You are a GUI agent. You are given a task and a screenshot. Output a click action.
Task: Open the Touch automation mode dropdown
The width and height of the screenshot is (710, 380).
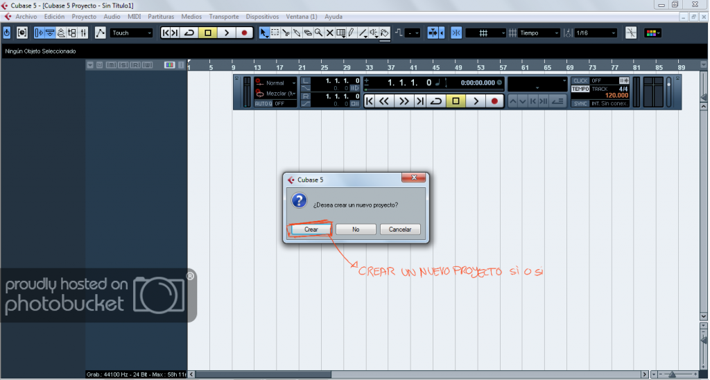pos(131,33)
